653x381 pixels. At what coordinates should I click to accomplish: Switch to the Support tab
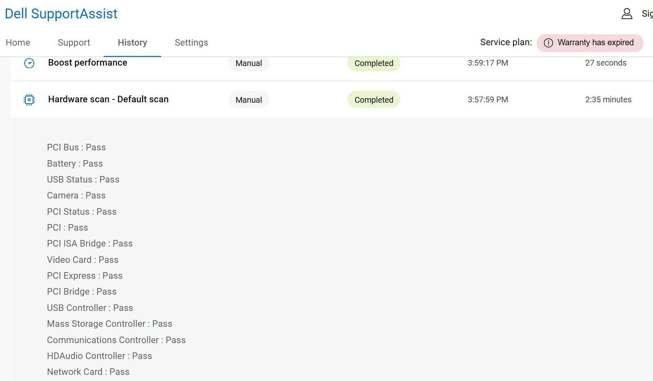point(74,43)
